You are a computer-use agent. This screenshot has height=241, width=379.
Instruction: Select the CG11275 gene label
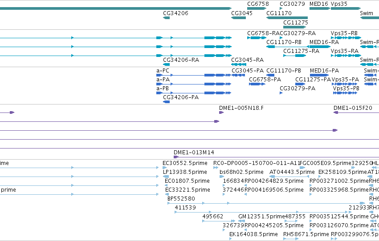(296, 22)
